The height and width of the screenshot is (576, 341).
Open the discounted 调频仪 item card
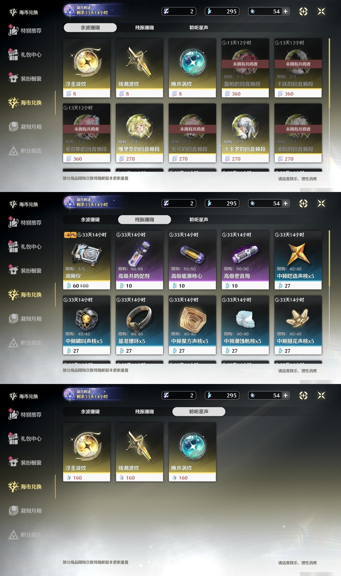click(87, 260)
